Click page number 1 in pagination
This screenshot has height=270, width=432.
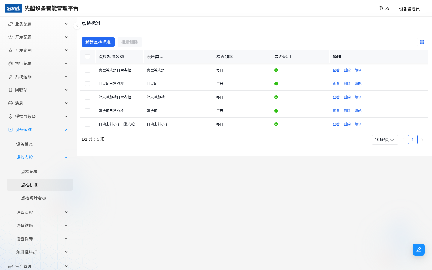[x=413, y=140]
